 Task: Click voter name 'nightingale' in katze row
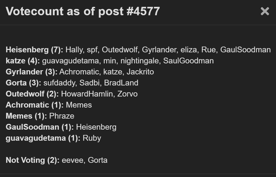click(x=140, y=61)
